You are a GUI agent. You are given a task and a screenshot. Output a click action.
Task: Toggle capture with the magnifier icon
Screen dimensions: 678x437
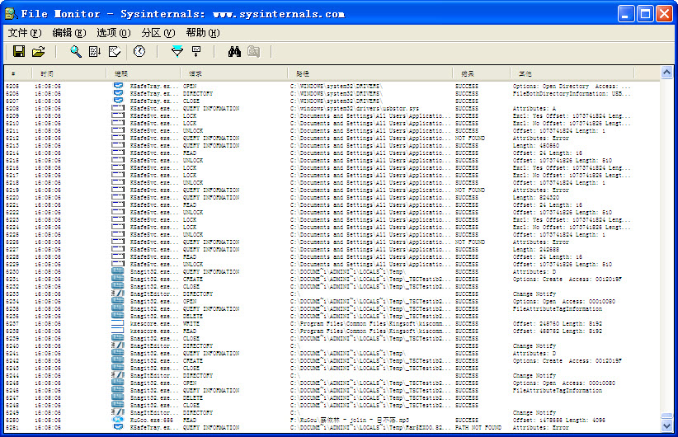(x=76, y=51)
